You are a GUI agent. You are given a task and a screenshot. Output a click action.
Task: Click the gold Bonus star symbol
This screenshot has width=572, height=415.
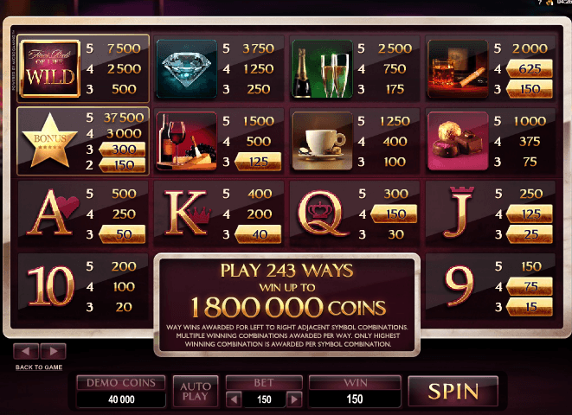coord(49,141)
